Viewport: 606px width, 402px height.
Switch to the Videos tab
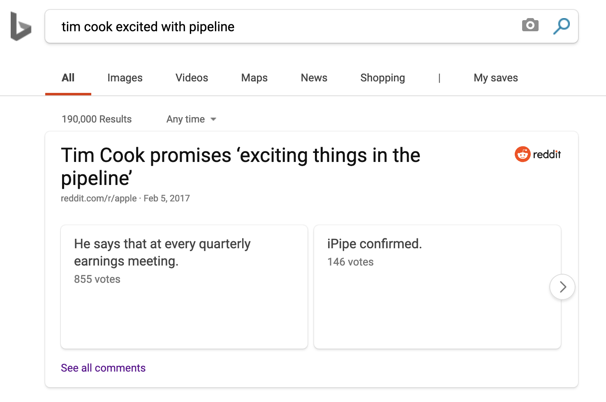192,78
